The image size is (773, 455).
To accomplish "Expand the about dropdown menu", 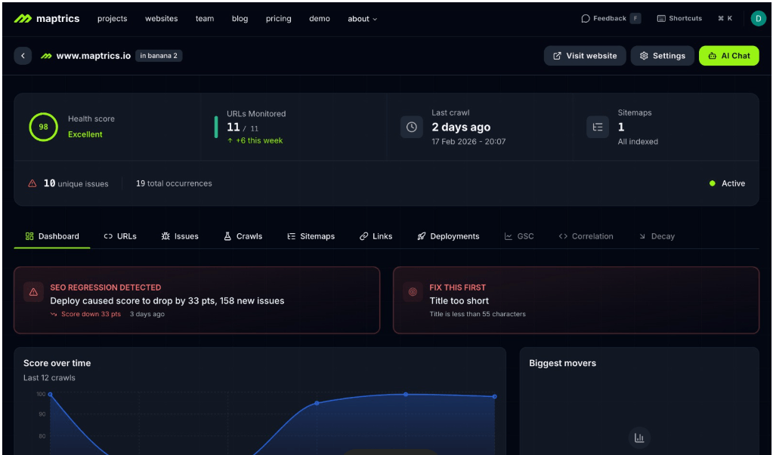I will coord(362,19).
